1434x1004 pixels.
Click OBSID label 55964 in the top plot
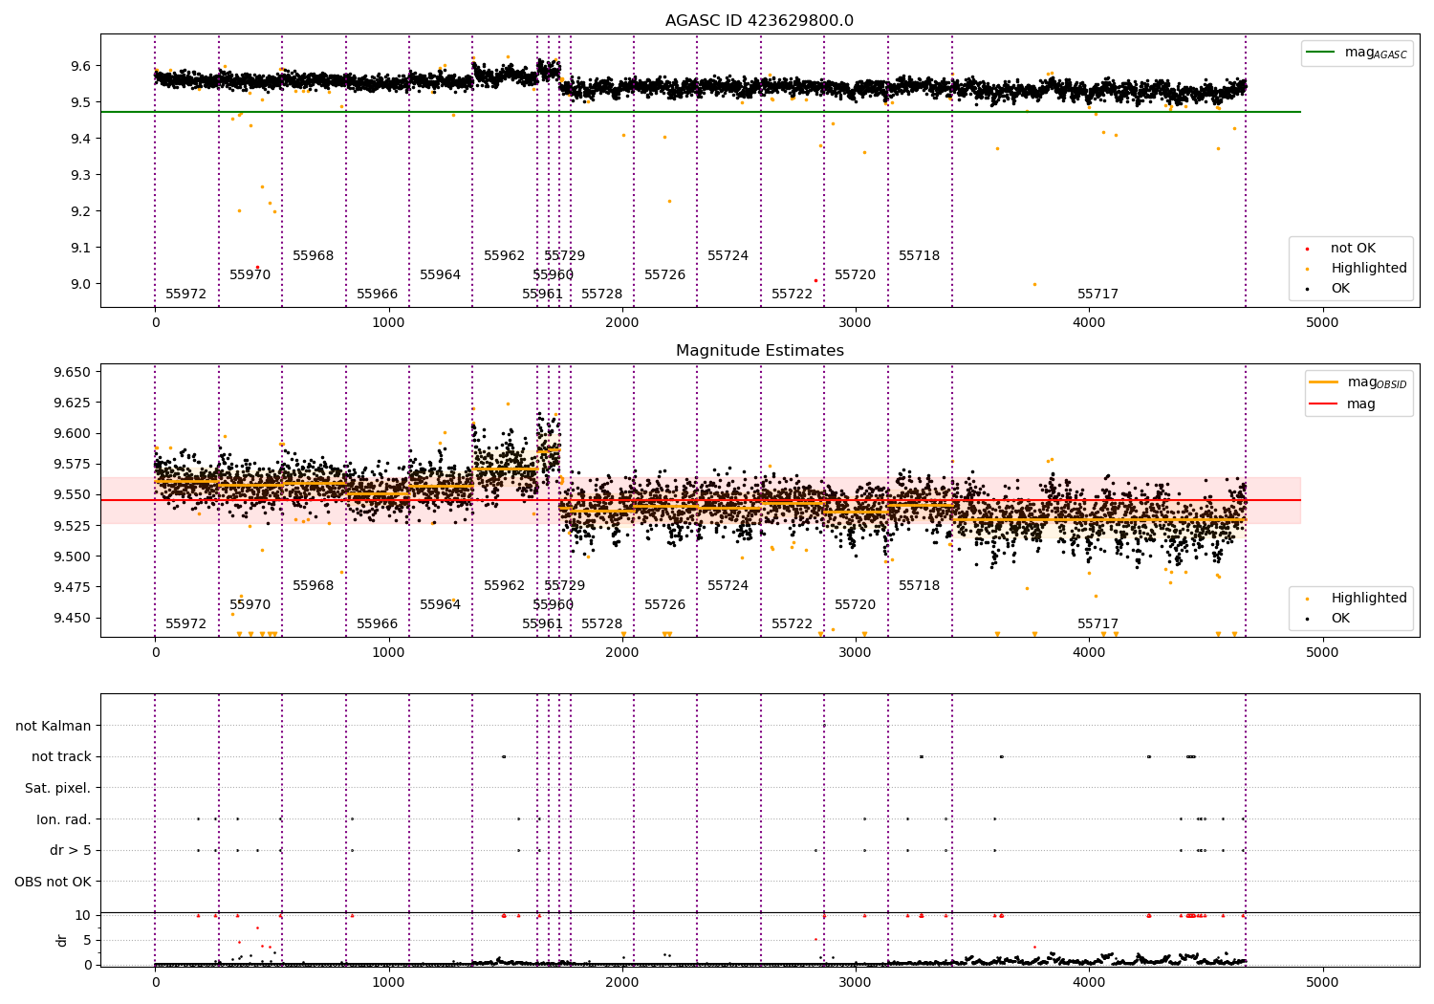click(441, 275)
